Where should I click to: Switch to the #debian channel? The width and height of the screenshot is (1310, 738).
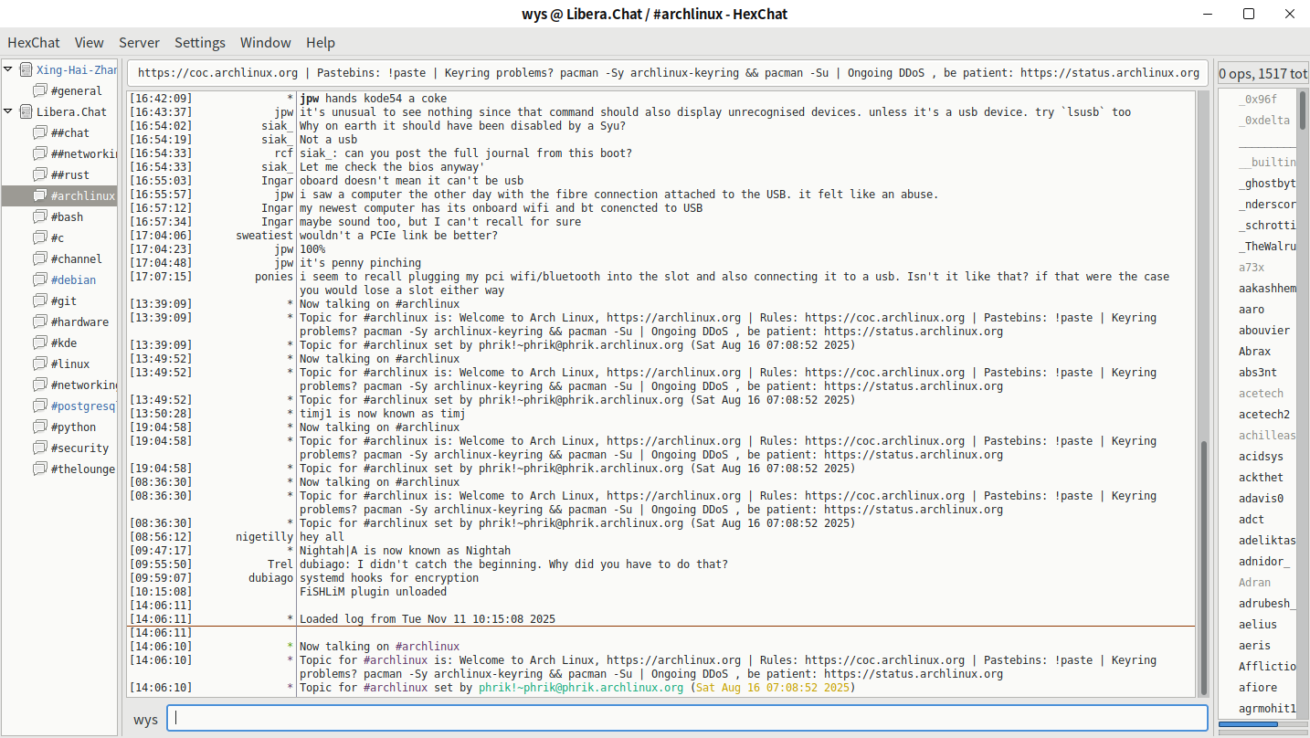pyautogui.click(x=73, y=280)
